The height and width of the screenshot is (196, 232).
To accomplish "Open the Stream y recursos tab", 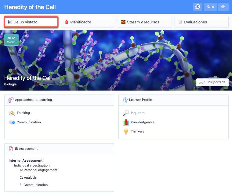I will point(145,22).
